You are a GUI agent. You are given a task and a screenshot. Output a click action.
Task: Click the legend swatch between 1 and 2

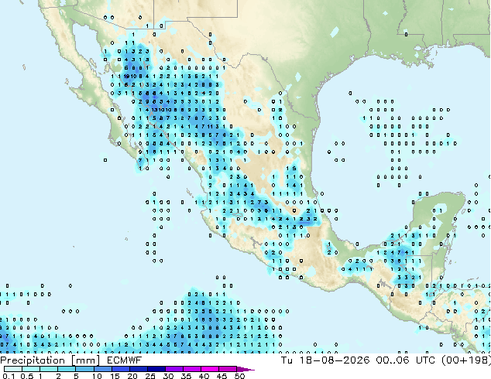tap(49, 369)
